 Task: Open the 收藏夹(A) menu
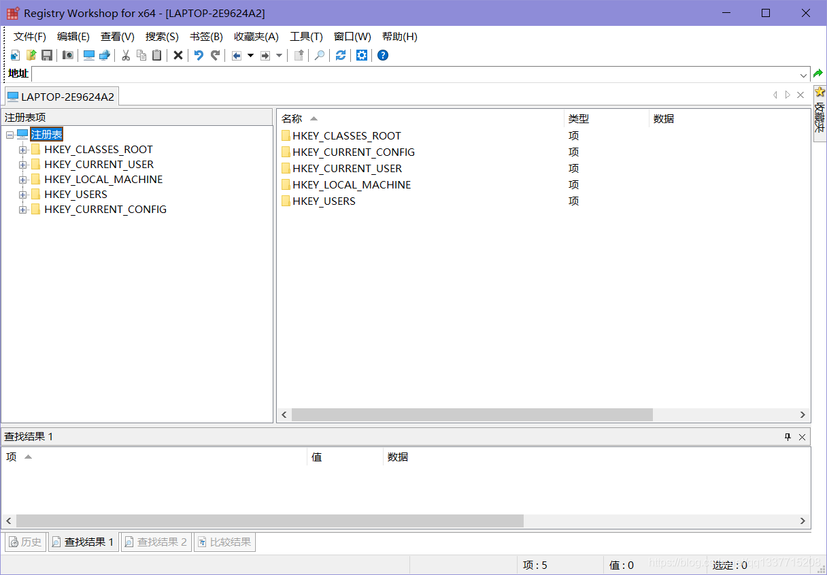coord(256,37)
